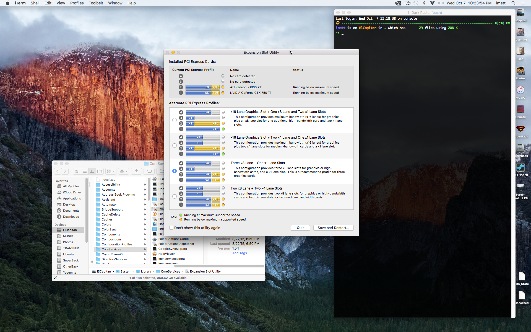Select HelpViewer in Finder column
The width and height of the screenshot is (531, 332).
tap(166, 254)
